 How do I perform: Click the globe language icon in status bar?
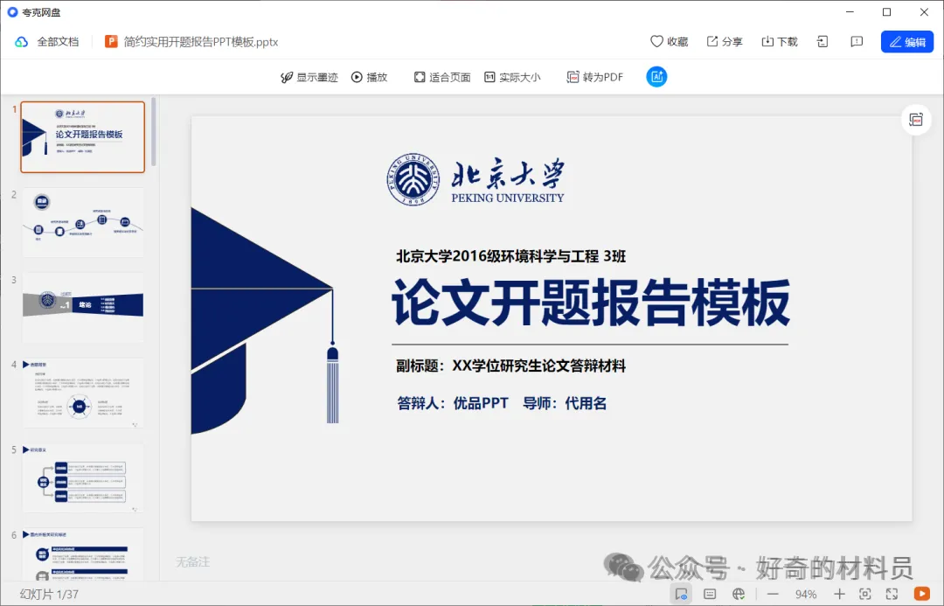click(x=739, y=594)
